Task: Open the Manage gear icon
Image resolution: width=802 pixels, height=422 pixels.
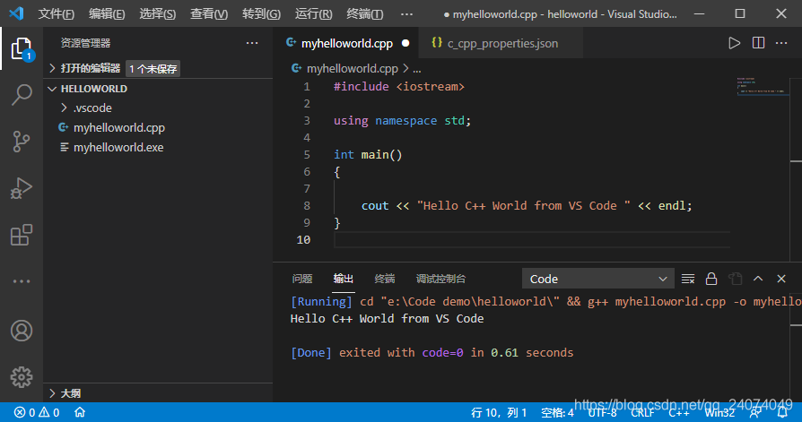Action: click(22, 377)
